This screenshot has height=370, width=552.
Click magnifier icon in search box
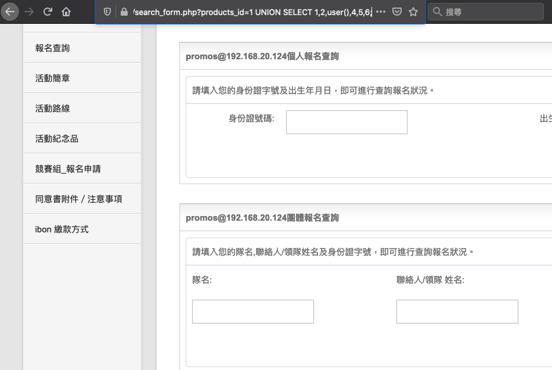[x=437, y=12]
